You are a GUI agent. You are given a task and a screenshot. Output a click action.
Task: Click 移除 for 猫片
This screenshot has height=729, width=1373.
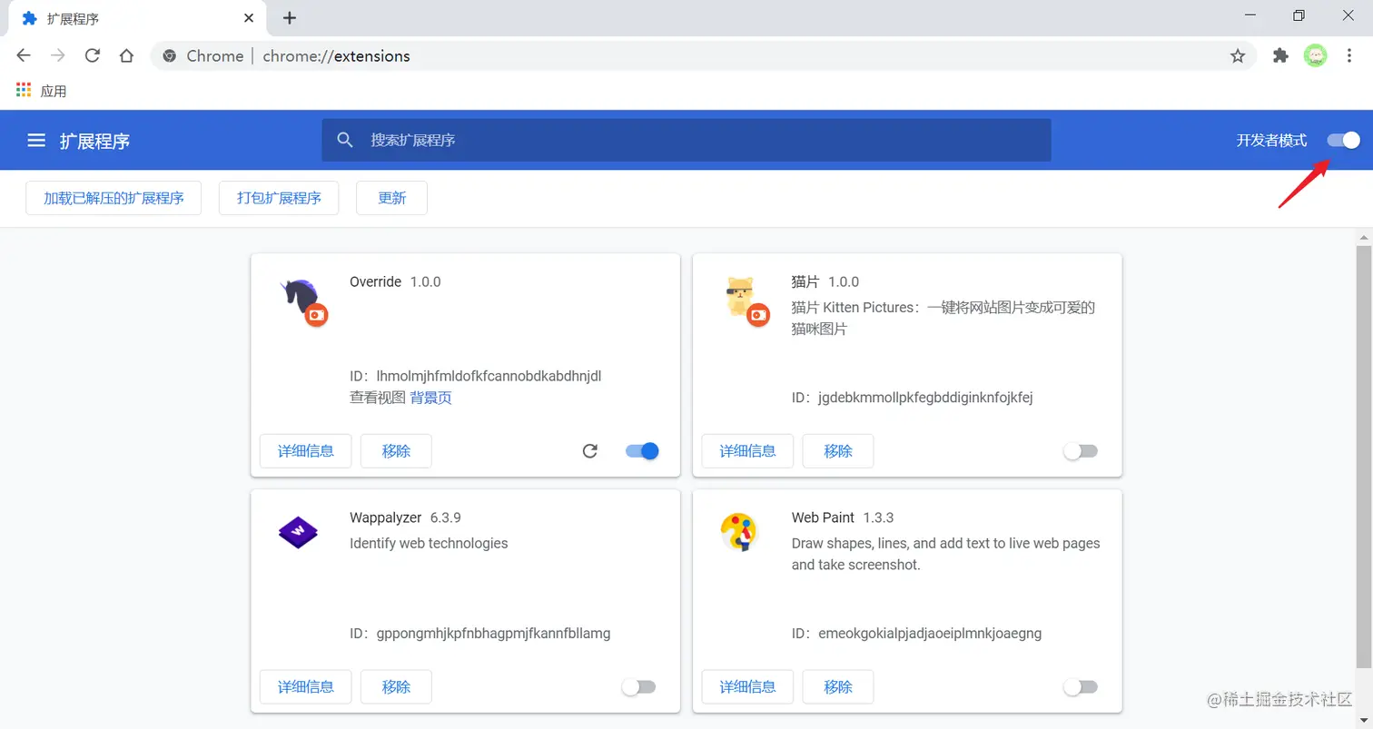[838, 450]
